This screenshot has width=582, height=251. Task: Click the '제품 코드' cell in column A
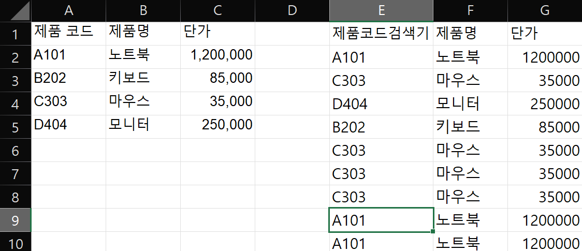point(69,34)
